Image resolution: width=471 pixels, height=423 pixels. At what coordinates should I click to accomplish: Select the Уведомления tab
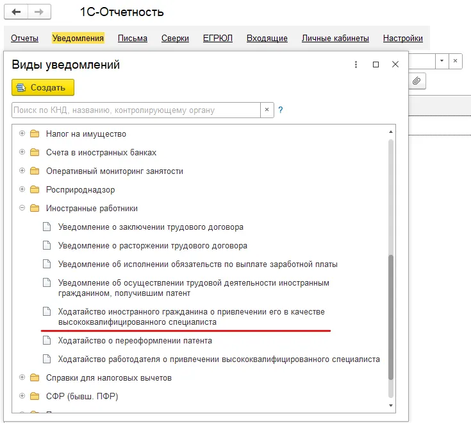[78, 39]
